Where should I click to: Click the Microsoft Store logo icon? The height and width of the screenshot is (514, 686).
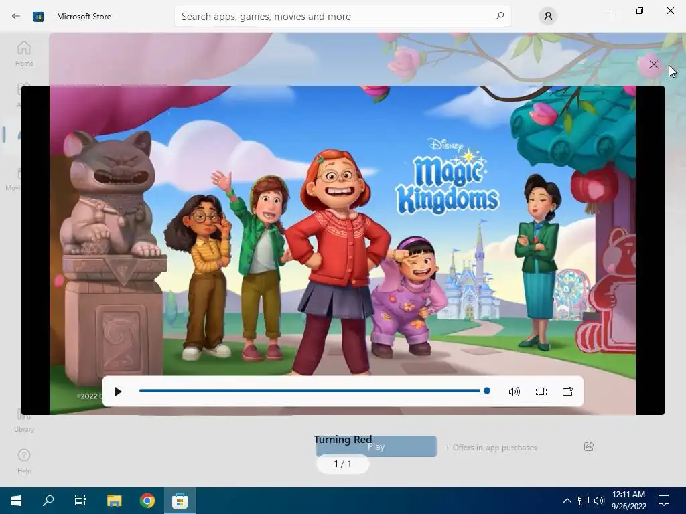pos(38,16)
